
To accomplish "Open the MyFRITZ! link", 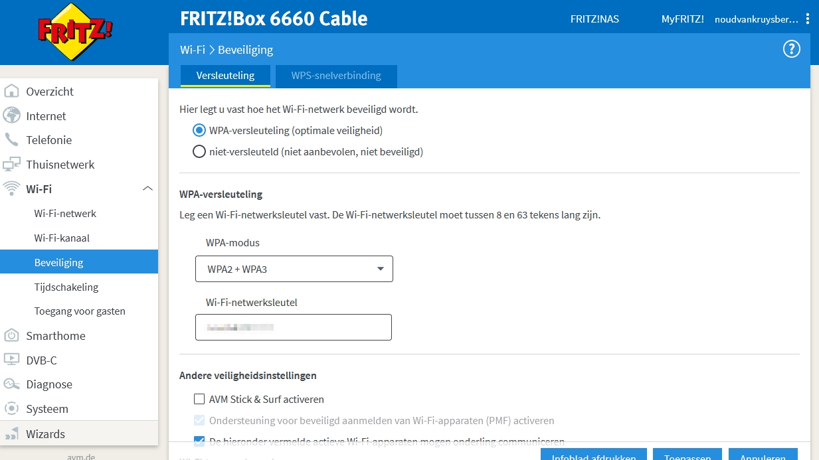I will click(682, 19).
